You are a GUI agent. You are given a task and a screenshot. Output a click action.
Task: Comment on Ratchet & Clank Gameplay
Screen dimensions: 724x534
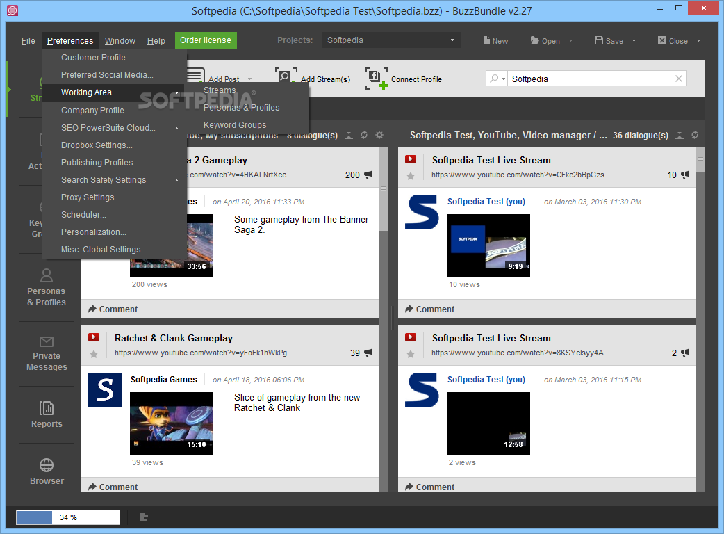pyautogui.click(x=113, y=487)
